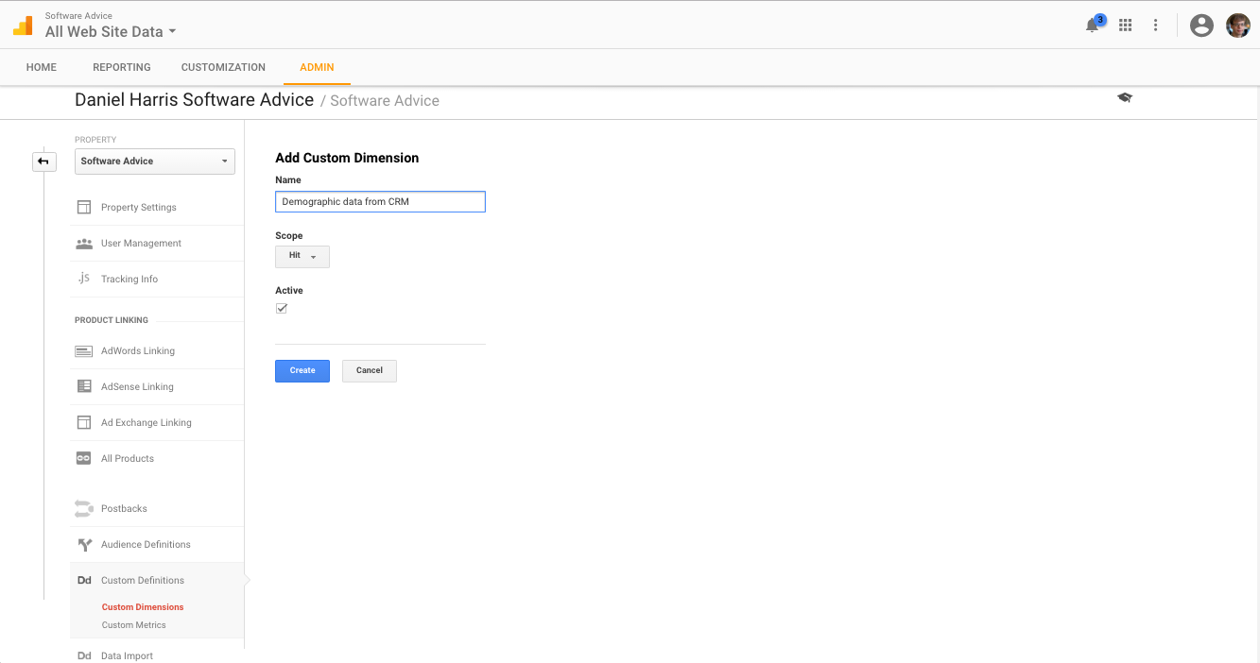
Task: Click the graduation cap education icon
Action: tap(1125, 98)
